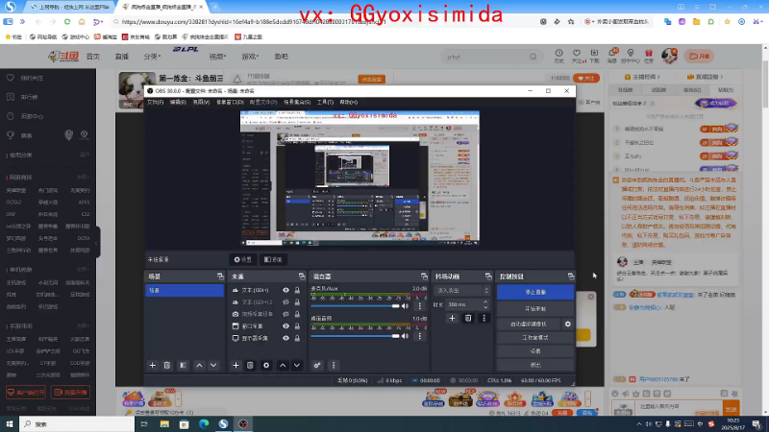Open advanced audio properties gears icon in mixer
This screenshot has height=432, width=769.
click(317, 366)
